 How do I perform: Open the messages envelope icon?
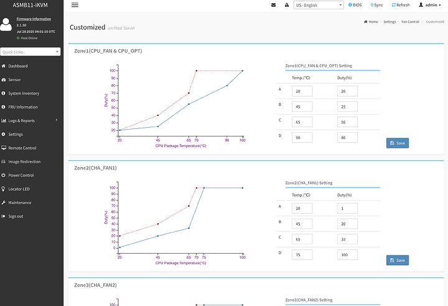click(273, 5)
